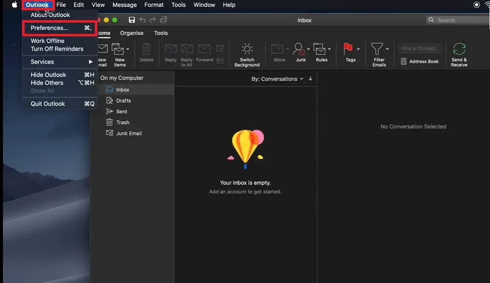Select Hide Others menu item
The image size is (490, 283).
(59, 83)
